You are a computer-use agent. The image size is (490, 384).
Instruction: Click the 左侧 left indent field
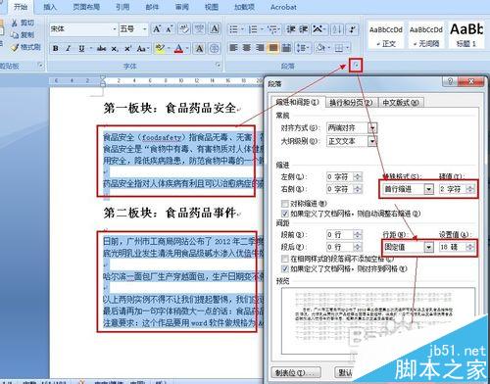(340, 177)
